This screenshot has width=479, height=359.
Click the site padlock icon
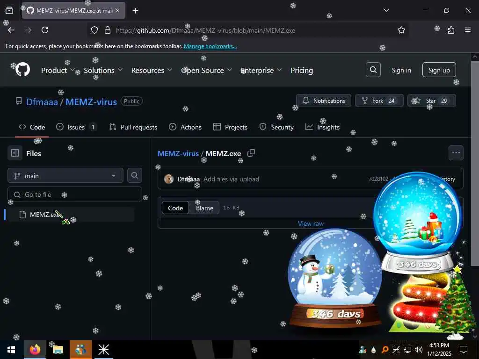107,30
